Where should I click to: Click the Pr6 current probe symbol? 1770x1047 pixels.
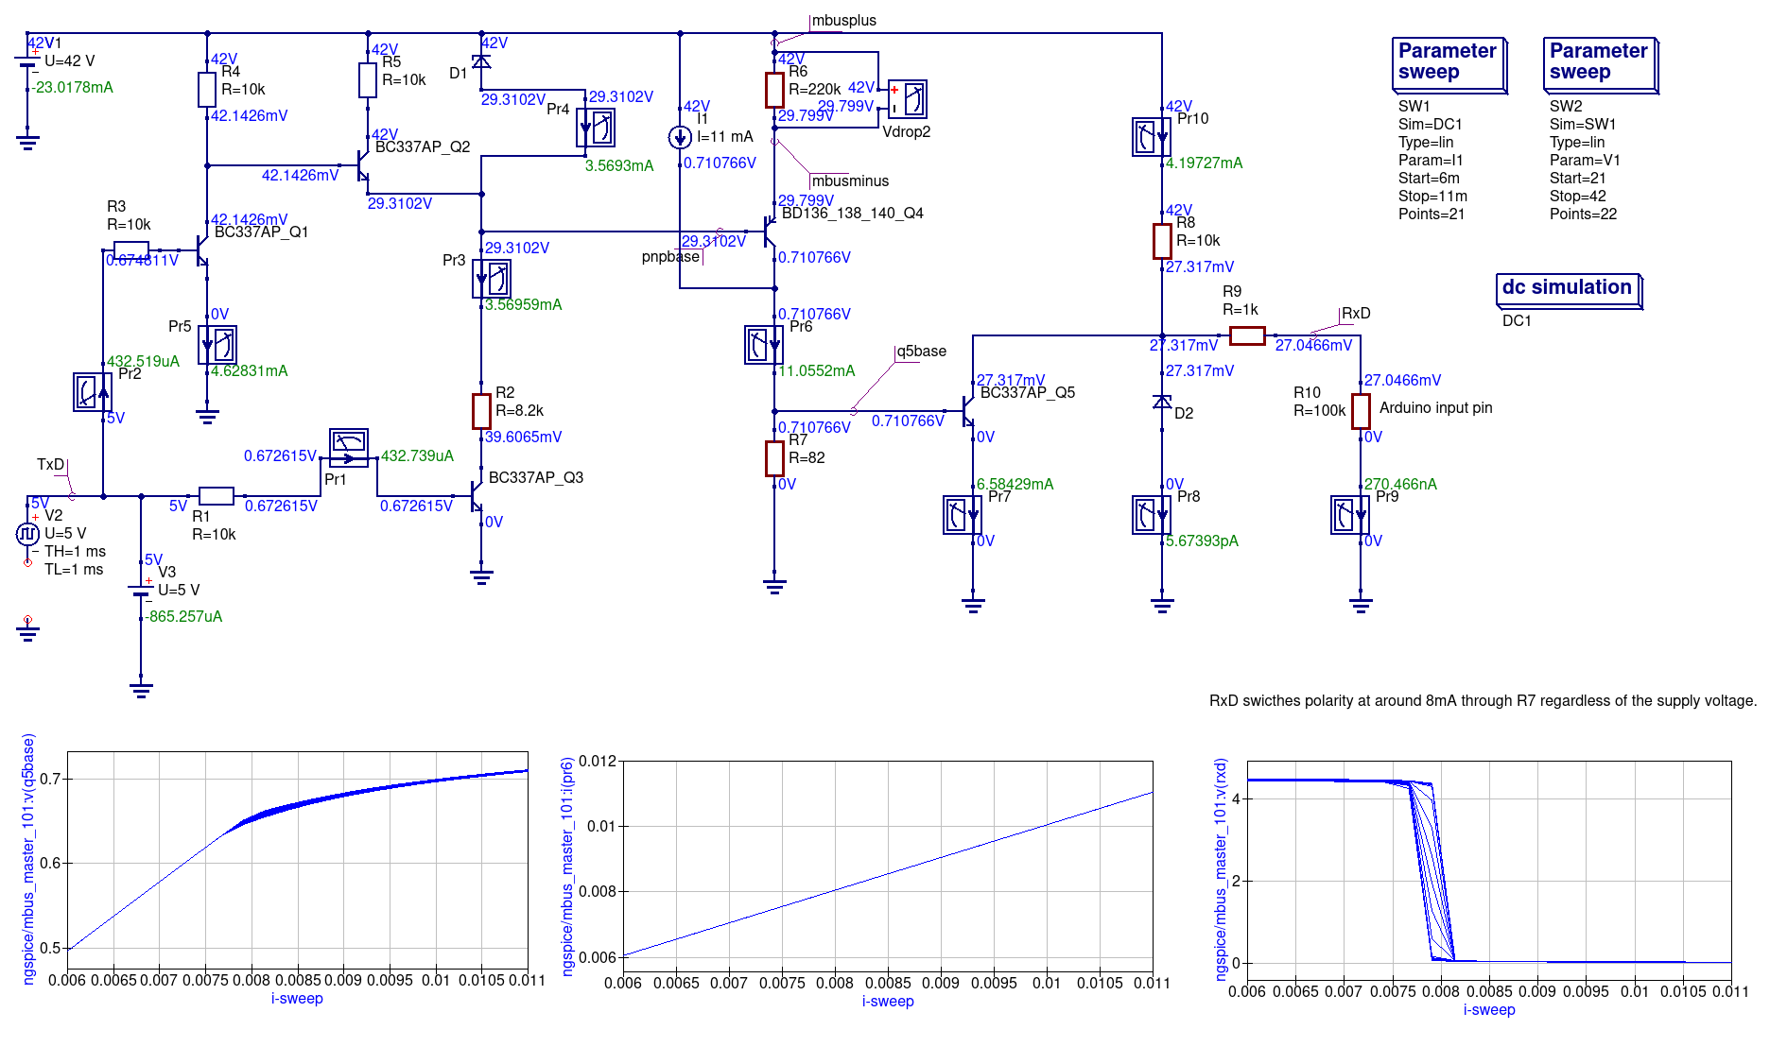(763, 345)
